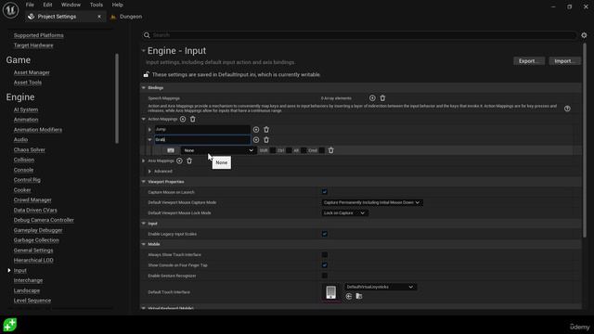The height and width of the screenshot is (334, 594).
Task: Browse to touch interface asset in Content Browser
Action: pos(359,297)
